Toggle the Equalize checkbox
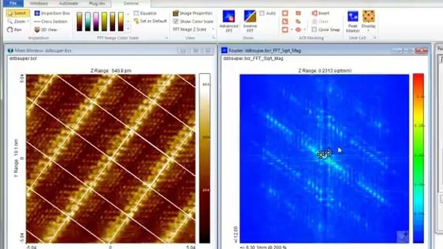This screenshot has width=443, height=249. click(x=136, y=13)
